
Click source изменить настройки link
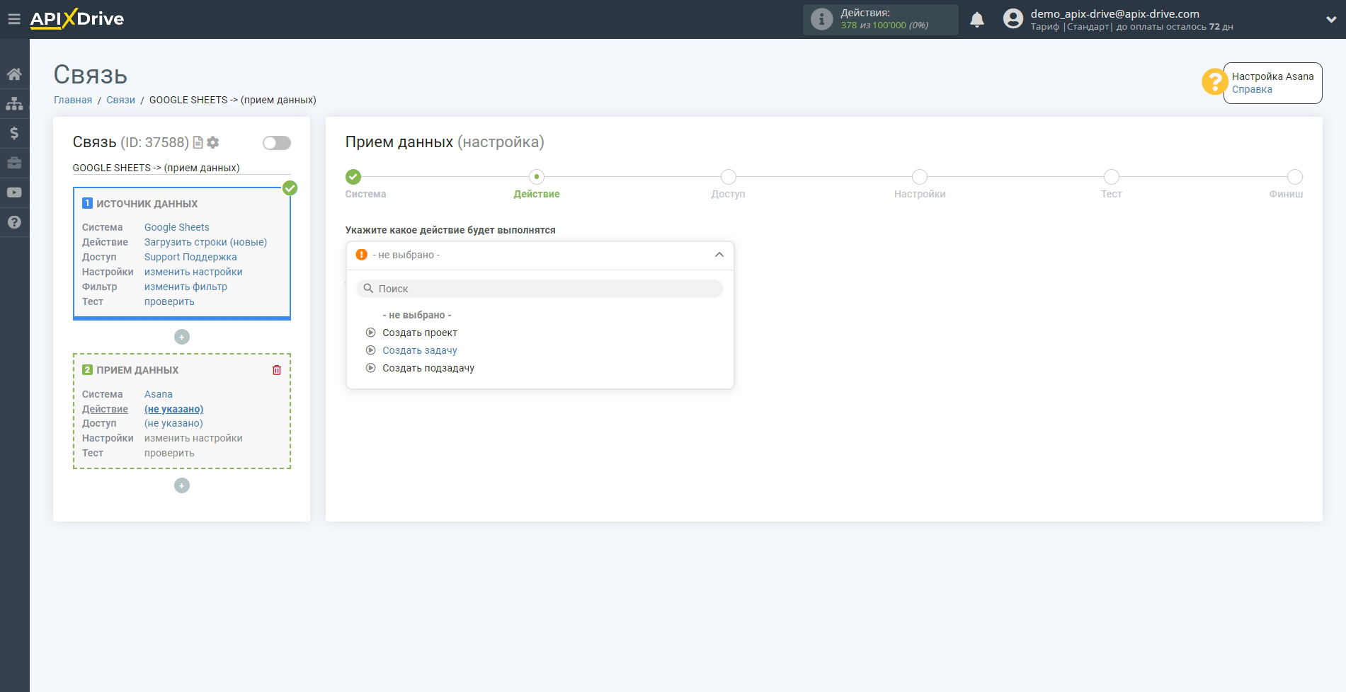pyautogui.click(x=193, y=272)
